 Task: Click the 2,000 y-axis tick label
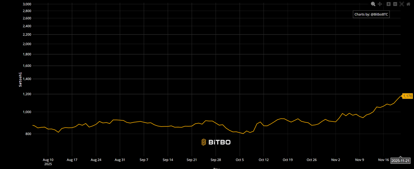[x=27, y=44]
